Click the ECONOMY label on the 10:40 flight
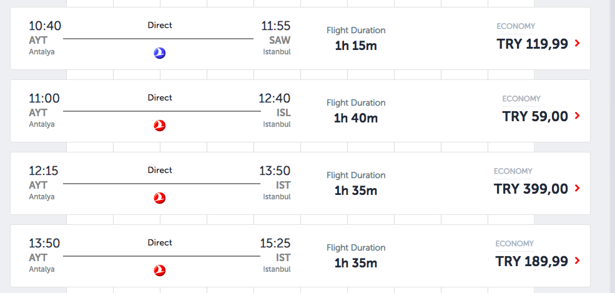 (x=516, y=26)
